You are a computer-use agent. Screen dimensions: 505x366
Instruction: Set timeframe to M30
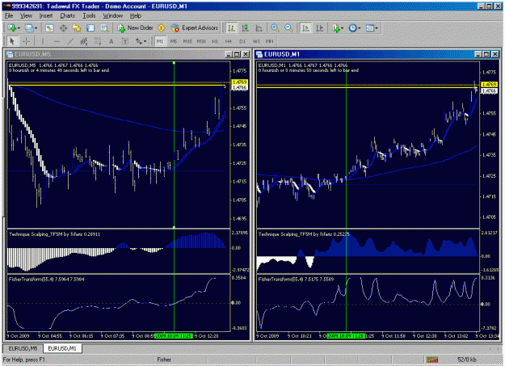tap(201, 41)
